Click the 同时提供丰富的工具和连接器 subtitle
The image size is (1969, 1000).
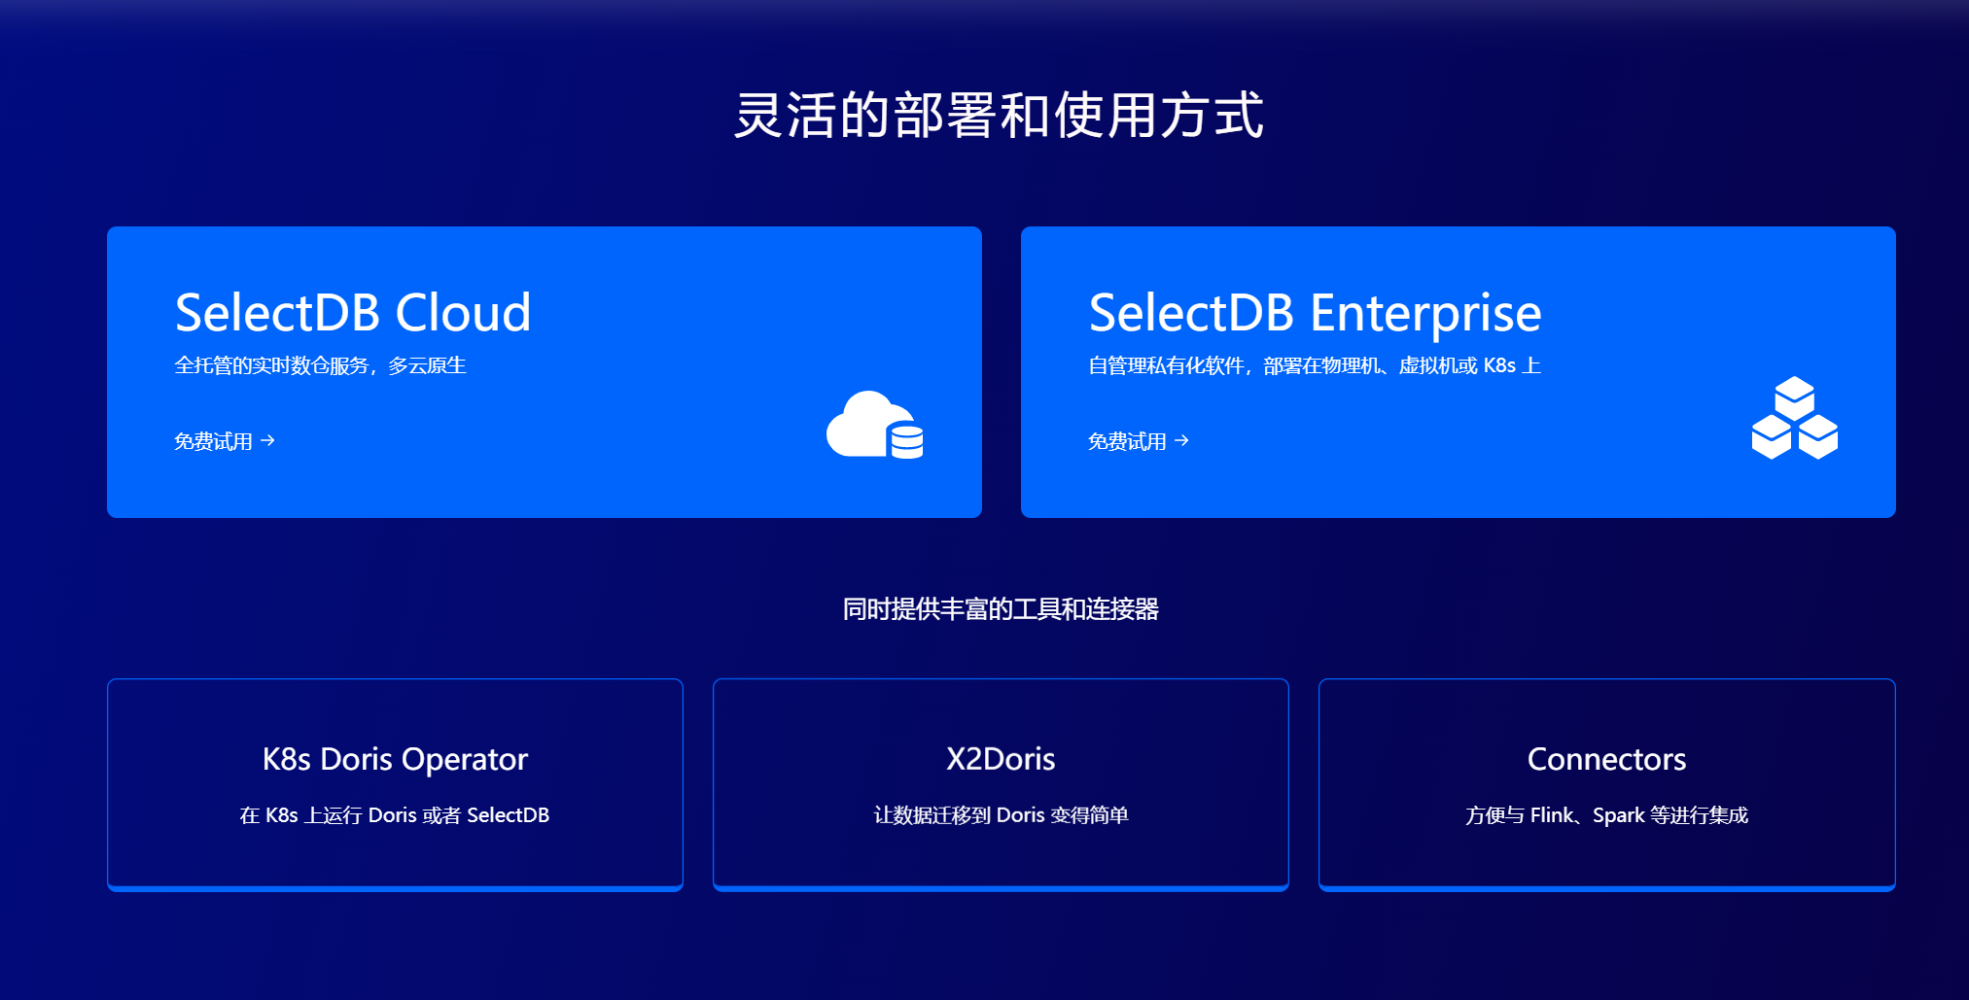click(1001, 610)
